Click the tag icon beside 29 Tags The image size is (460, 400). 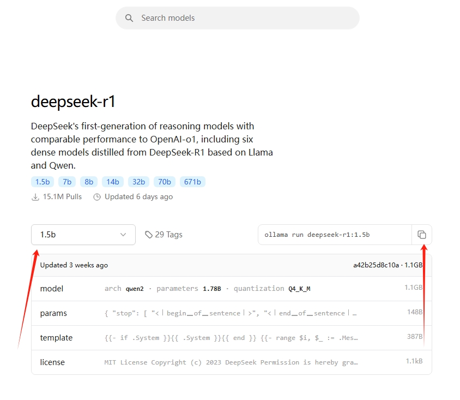[149, 235]
